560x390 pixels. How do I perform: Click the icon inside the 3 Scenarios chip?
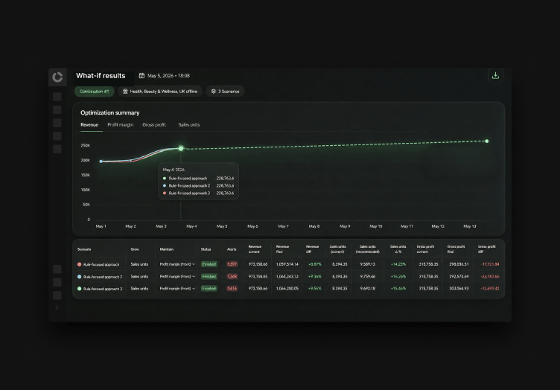pyautogui.click(x=214, y=92)
